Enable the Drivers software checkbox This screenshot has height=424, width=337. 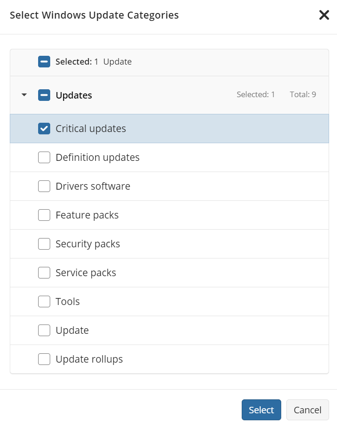(x=44, y=186)
